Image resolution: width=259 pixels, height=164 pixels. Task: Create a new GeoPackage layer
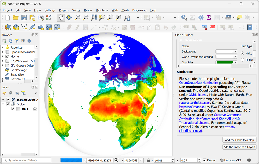pos(16,27)
